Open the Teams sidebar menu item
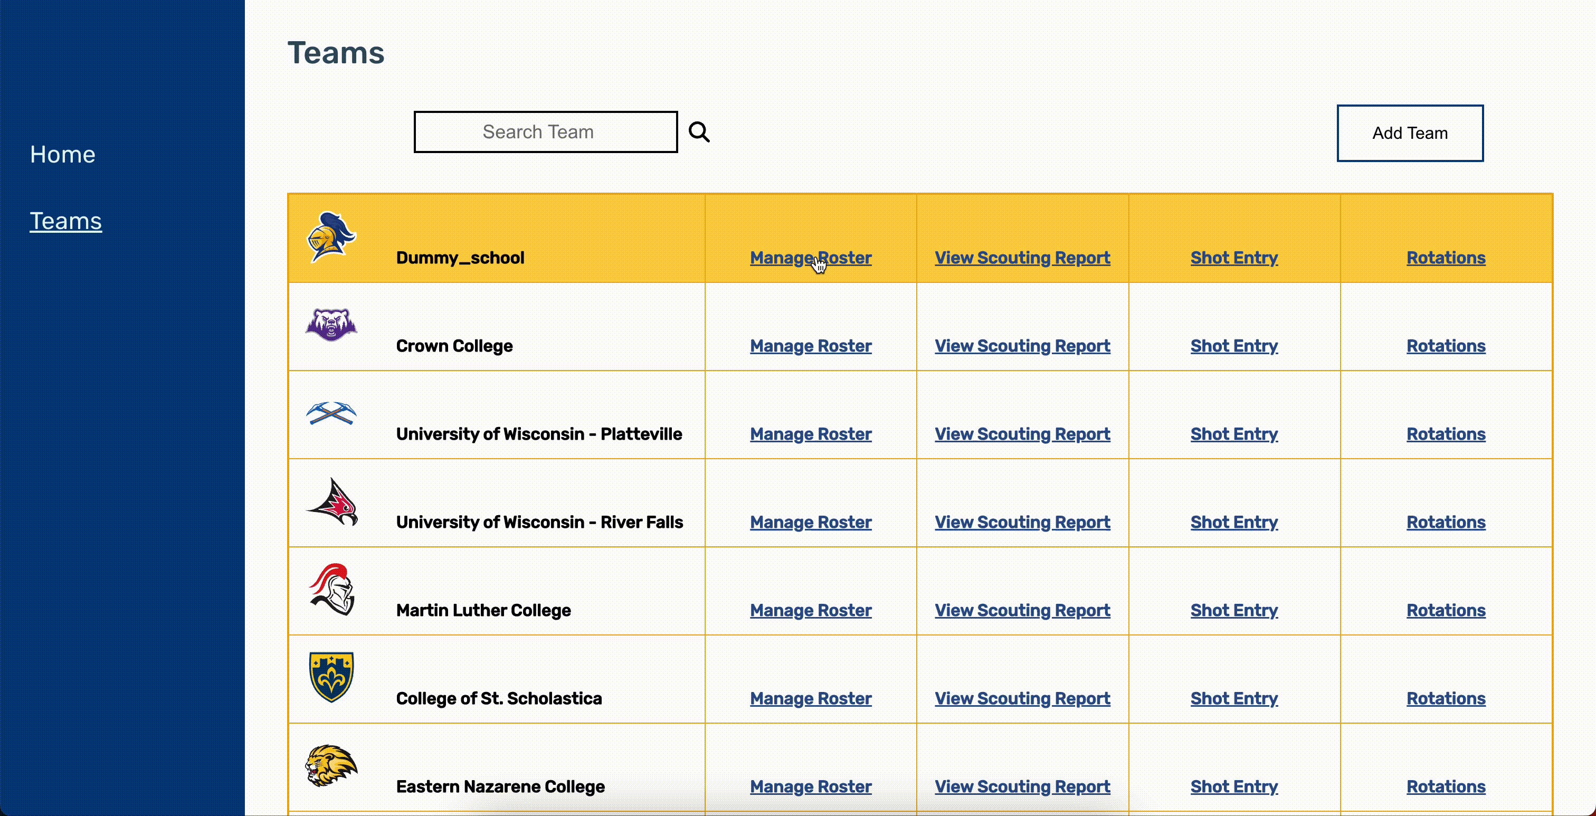The image size is (1596, 816). click(65, 221)
